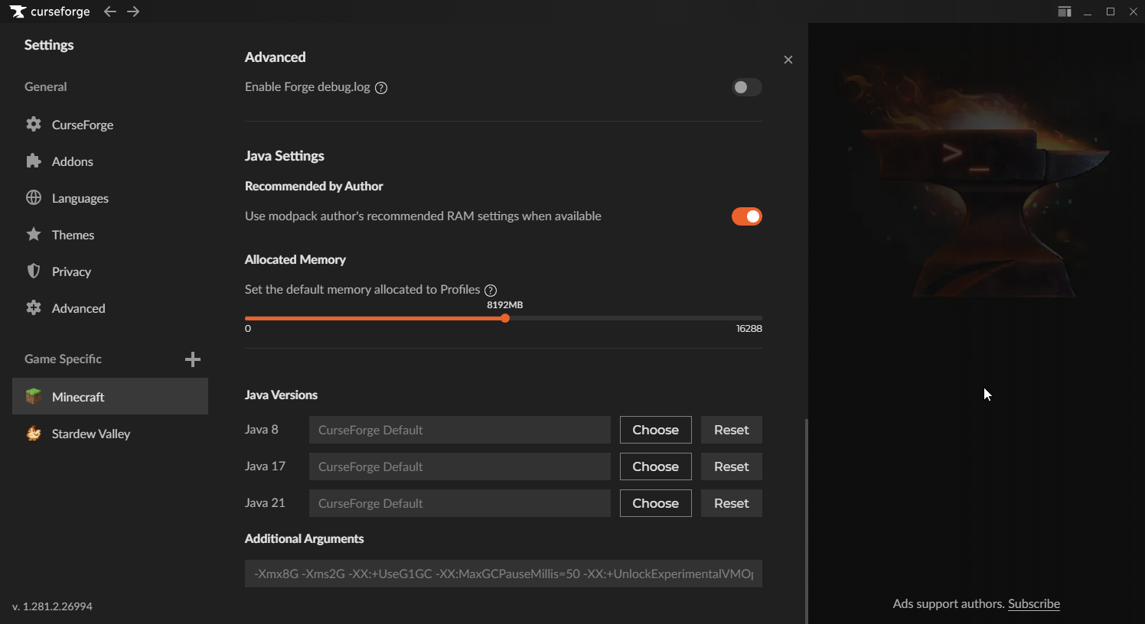This screenshot has height=624, width=1145.
Task: Click the Java 17 path field
Action: point(460,466)
